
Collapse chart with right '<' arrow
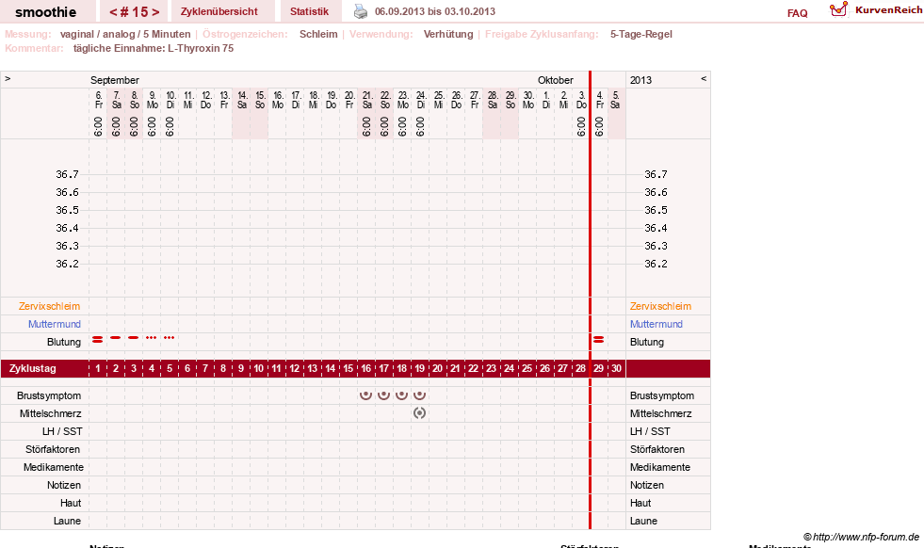tap(704, 78)
